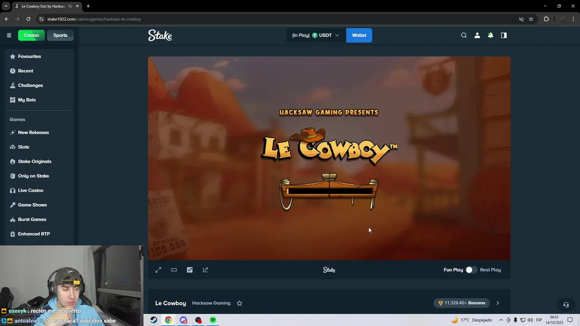The width and height of the screenshot is (580, 326).
Task: Open a new browser tab
Action: (x=88, y=6)
